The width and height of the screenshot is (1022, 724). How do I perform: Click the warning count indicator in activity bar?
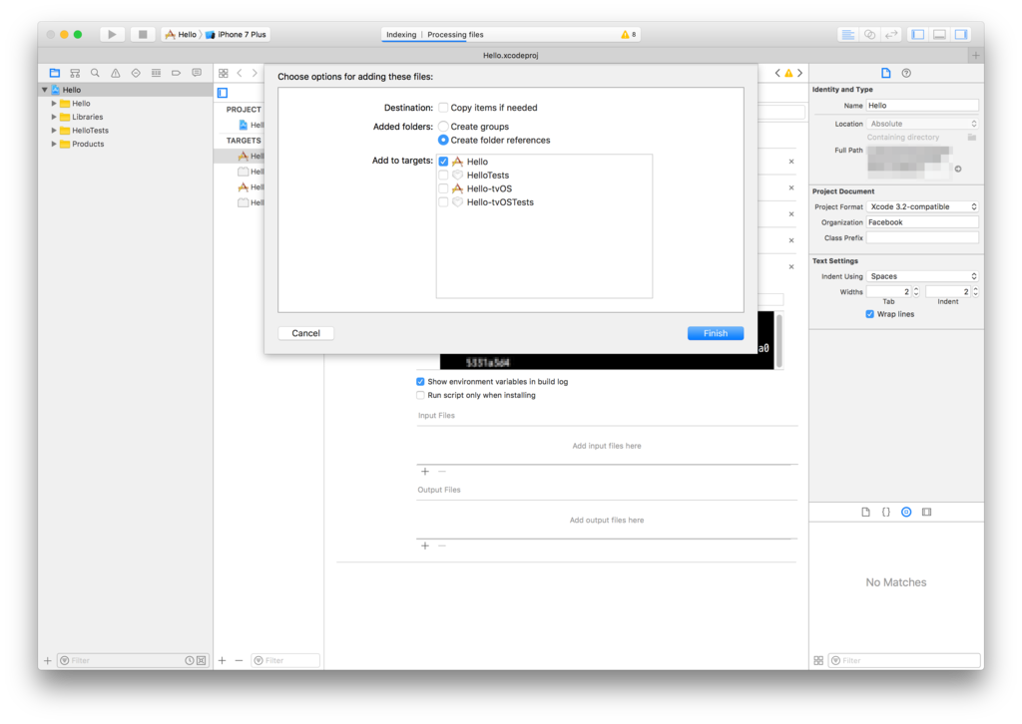(x=629, y=35)
